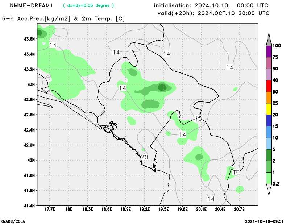This screenshot has width=290, height=224.
Task: Click the 20.4E longitude axis label
Action: [x=220, y=209]
